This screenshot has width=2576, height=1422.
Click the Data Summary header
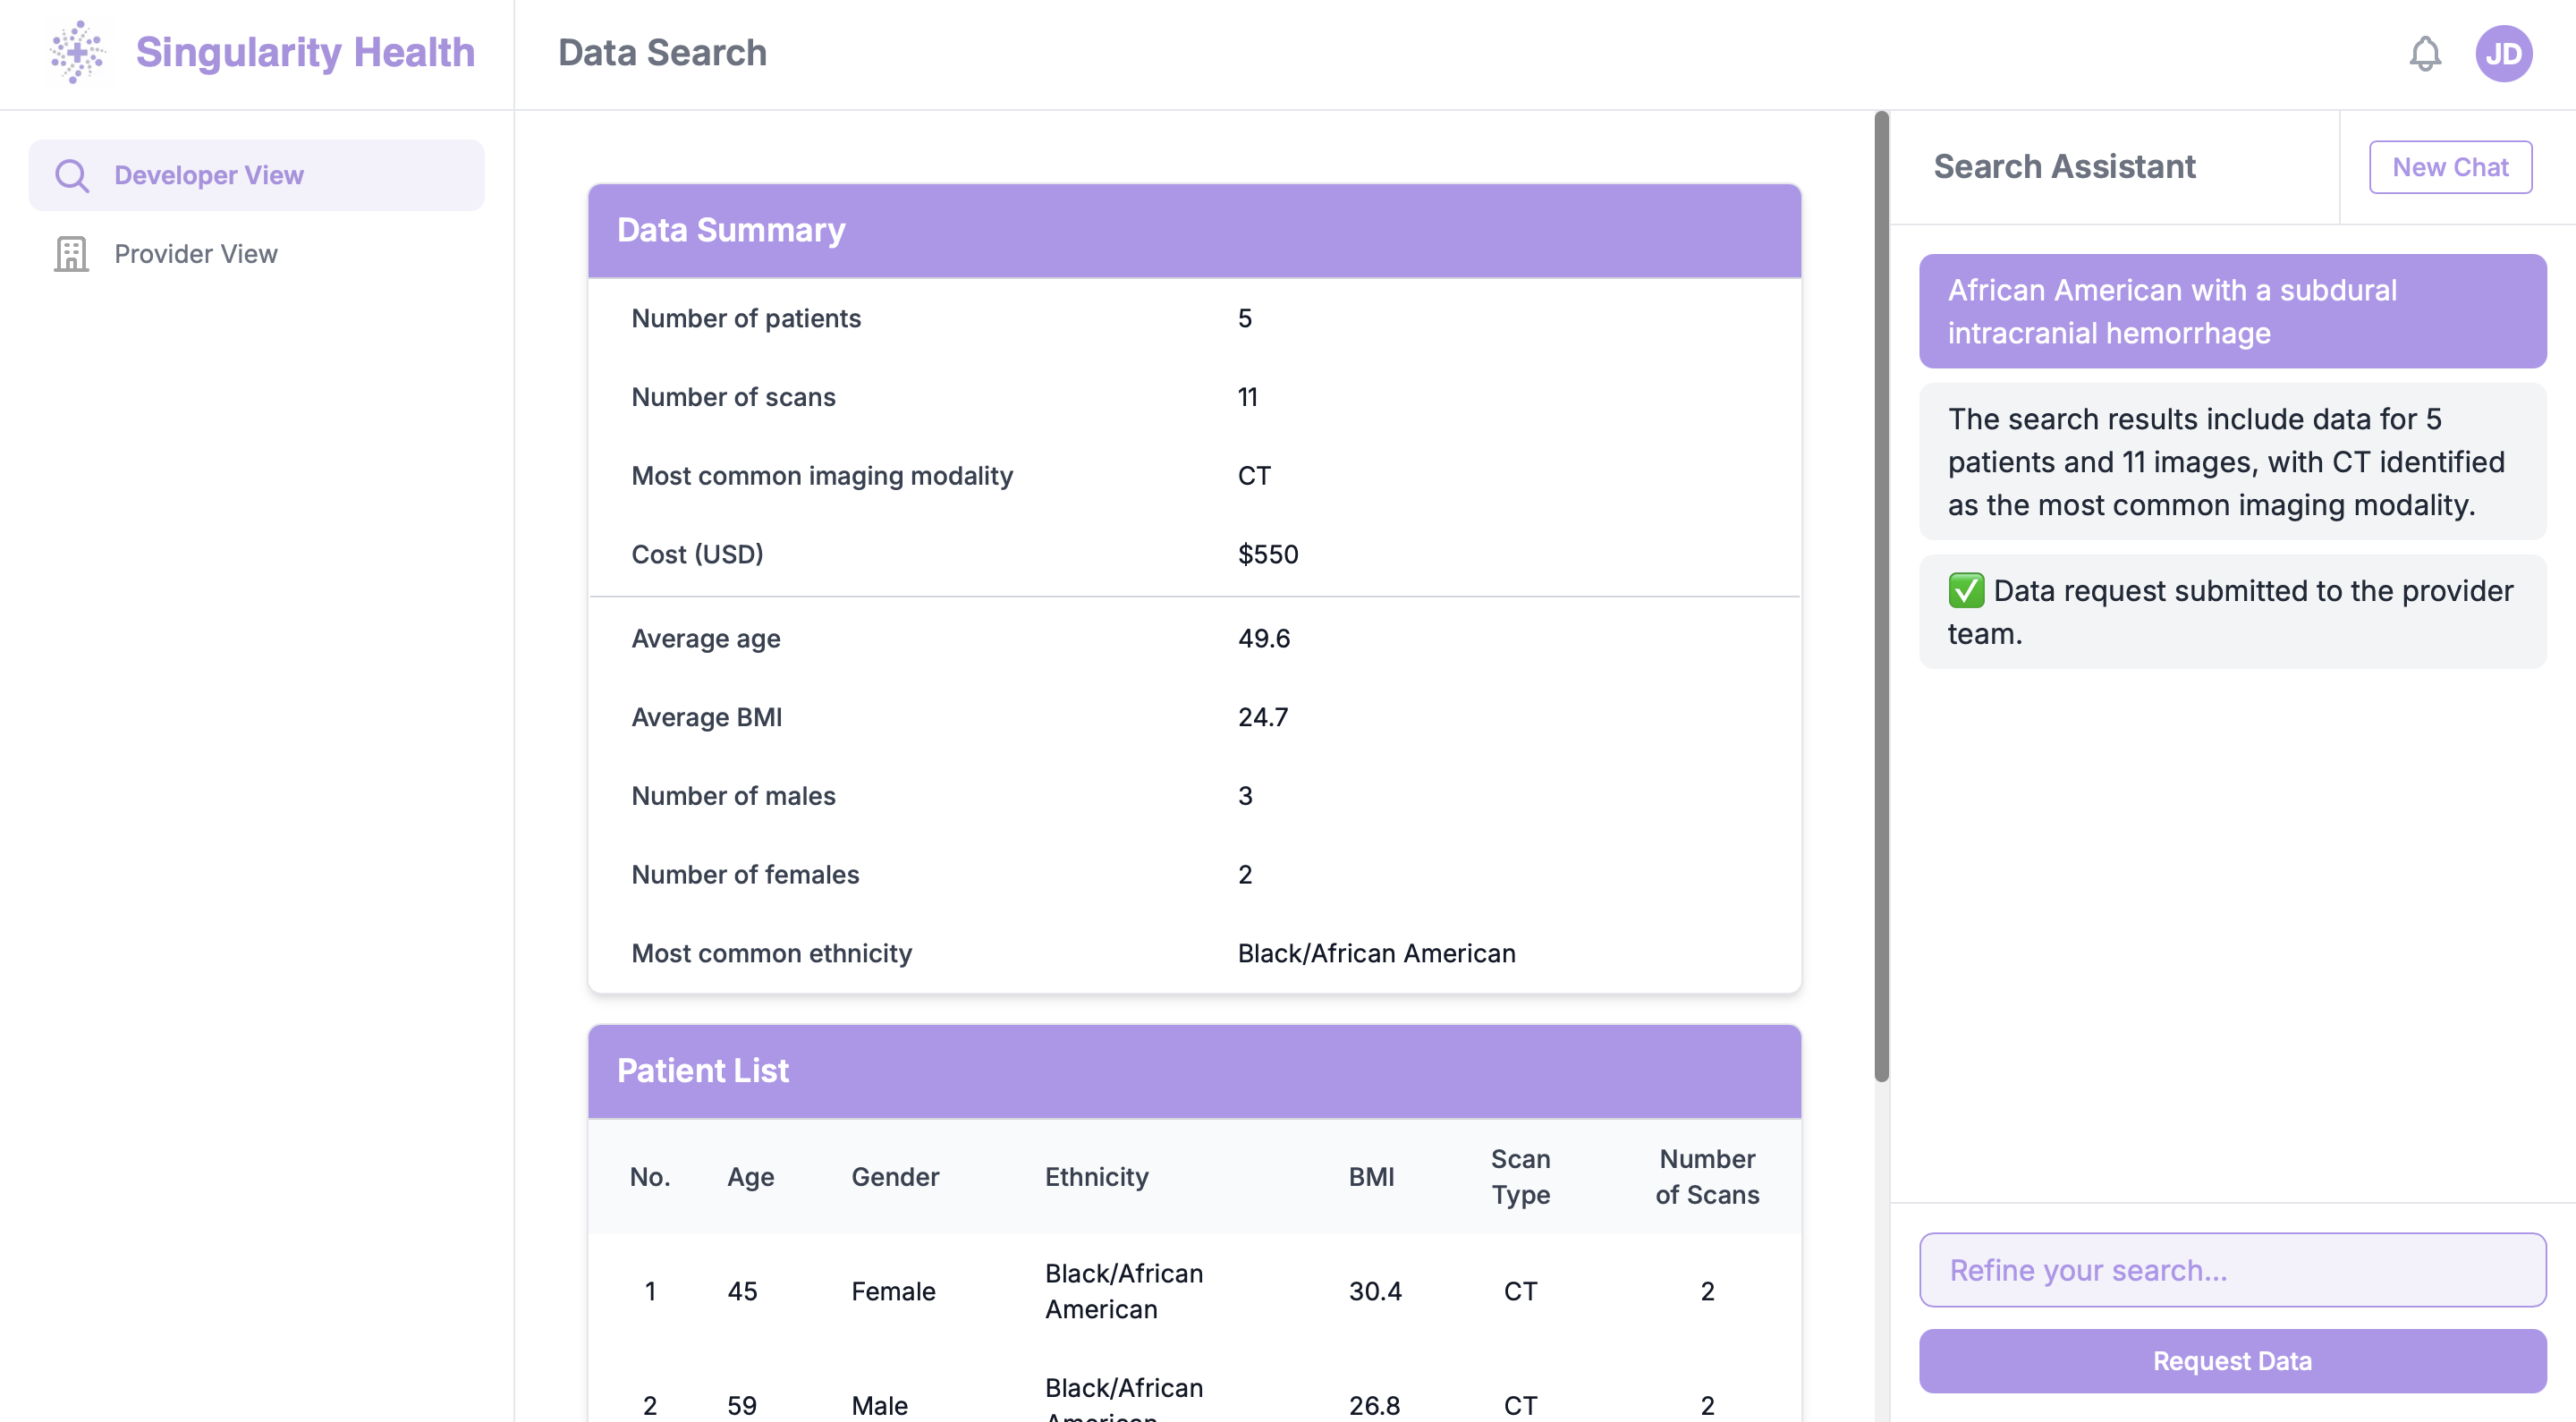click(x=1194, y=230)
